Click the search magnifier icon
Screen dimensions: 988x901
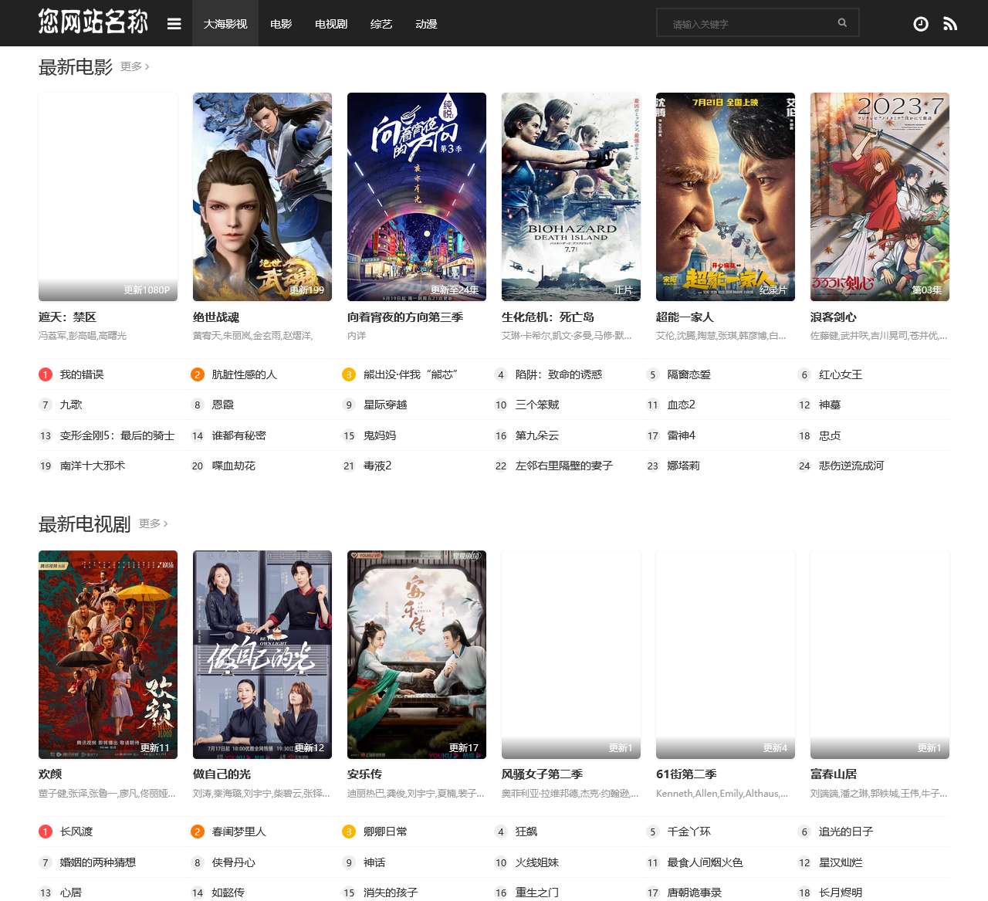click(x=842, y=23)
